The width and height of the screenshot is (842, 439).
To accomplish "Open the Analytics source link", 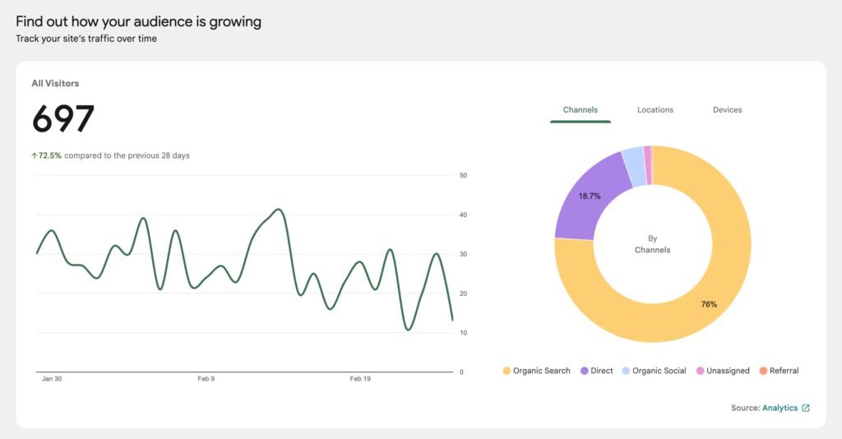I will tap(780, 408).
